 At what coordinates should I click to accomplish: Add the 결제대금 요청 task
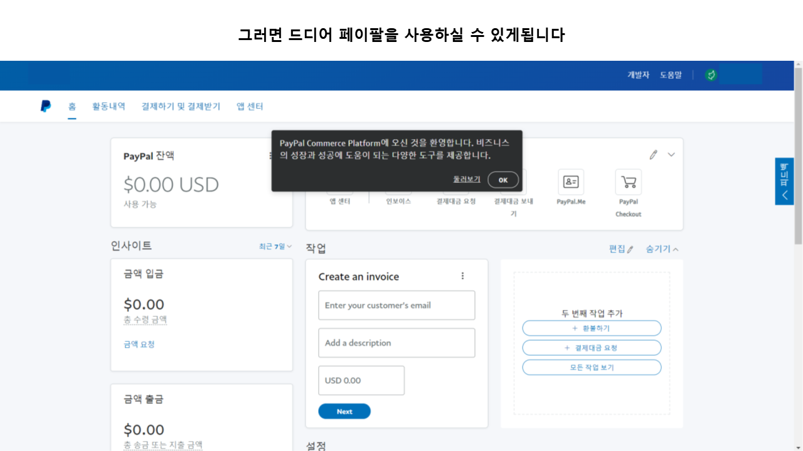[x=592, y=348]
